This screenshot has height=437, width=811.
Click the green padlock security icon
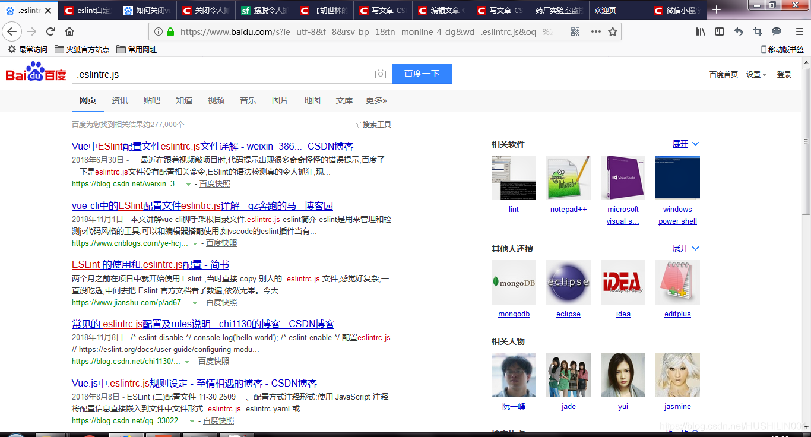pos(170,31)
